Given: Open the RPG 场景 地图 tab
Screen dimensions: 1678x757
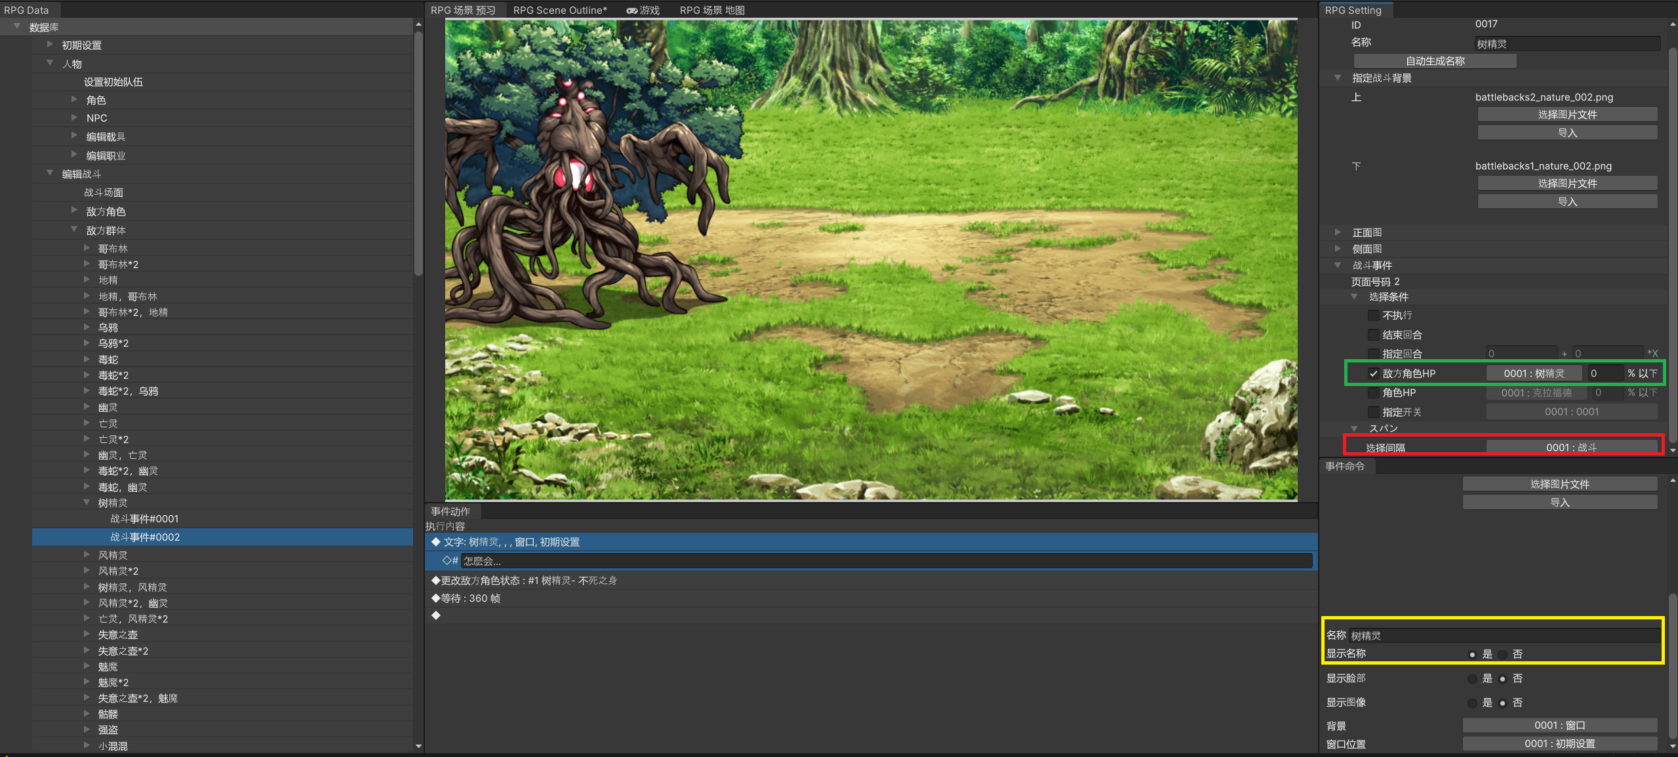Looking at the screenshot, I should 711,10.
